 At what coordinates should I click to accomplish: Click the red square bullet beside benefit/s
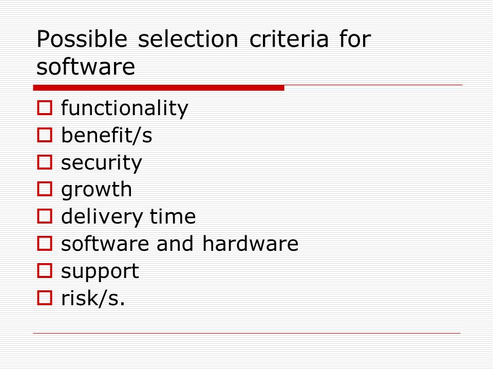(45, 135)
